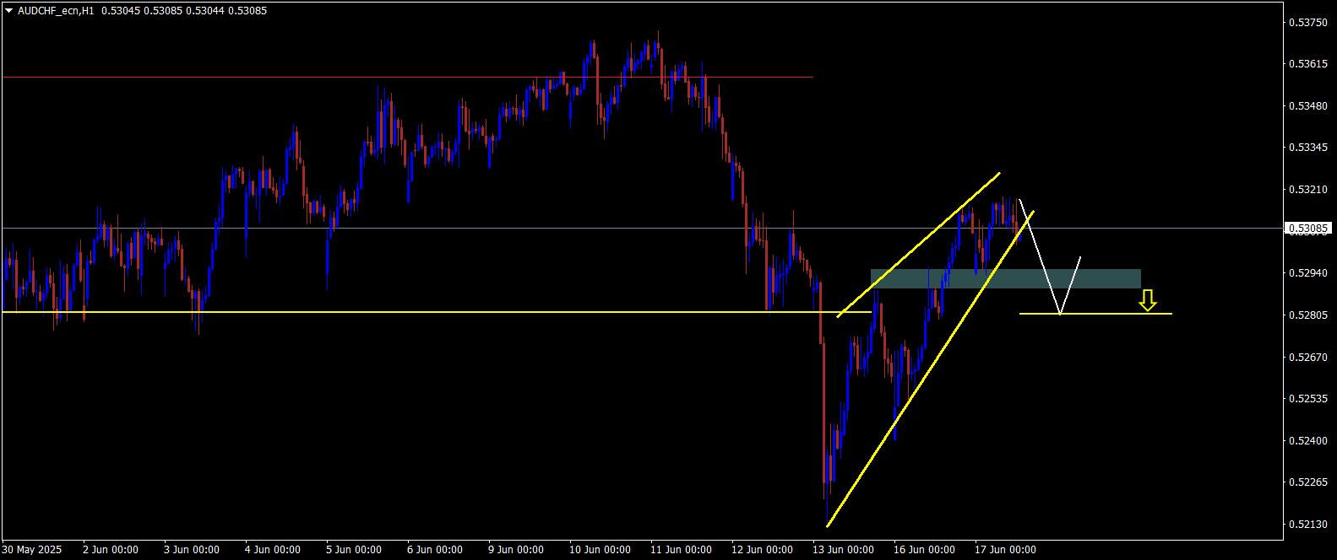Click price axis label 0.52535
Screen dimensions: 1337x560
[x=1308, y=399]
